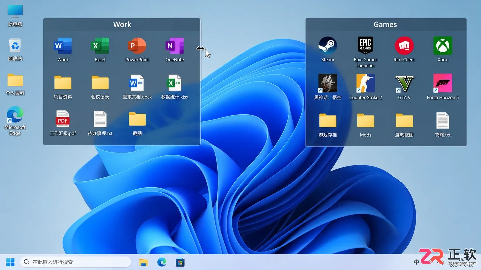Click the taskbar search box
This screenshot has height=270, width=481.
[75, 262]
